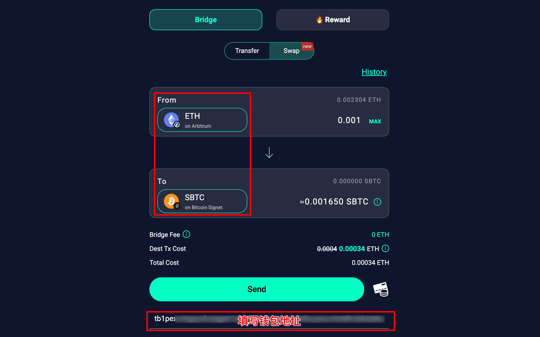Select the Bridge tab
Image resolution: width=540 pixels, height=337 pixels.
(206, 20)
